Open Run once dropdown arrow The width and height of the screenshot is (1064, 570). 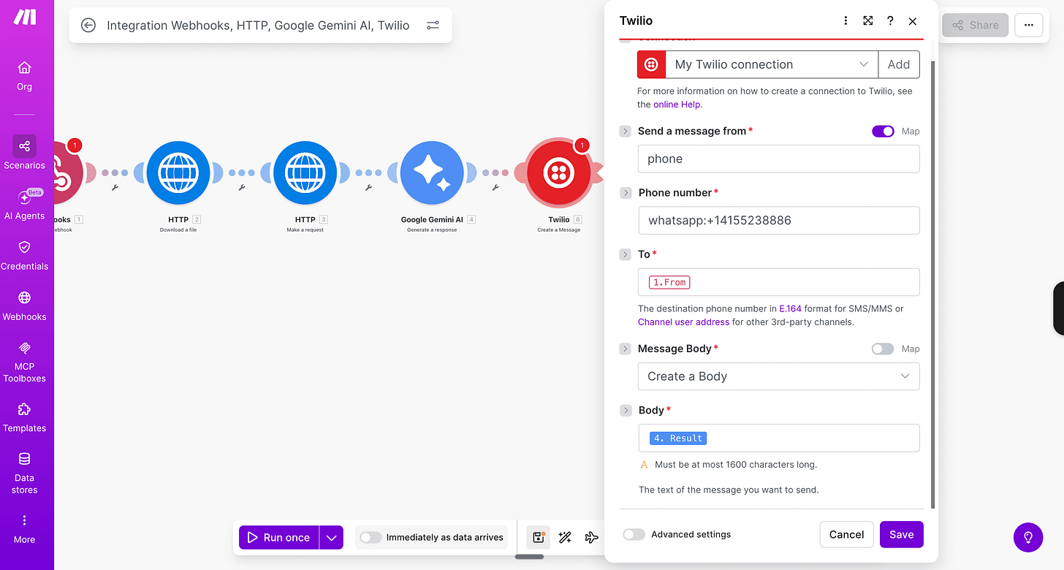coord(331,538)
